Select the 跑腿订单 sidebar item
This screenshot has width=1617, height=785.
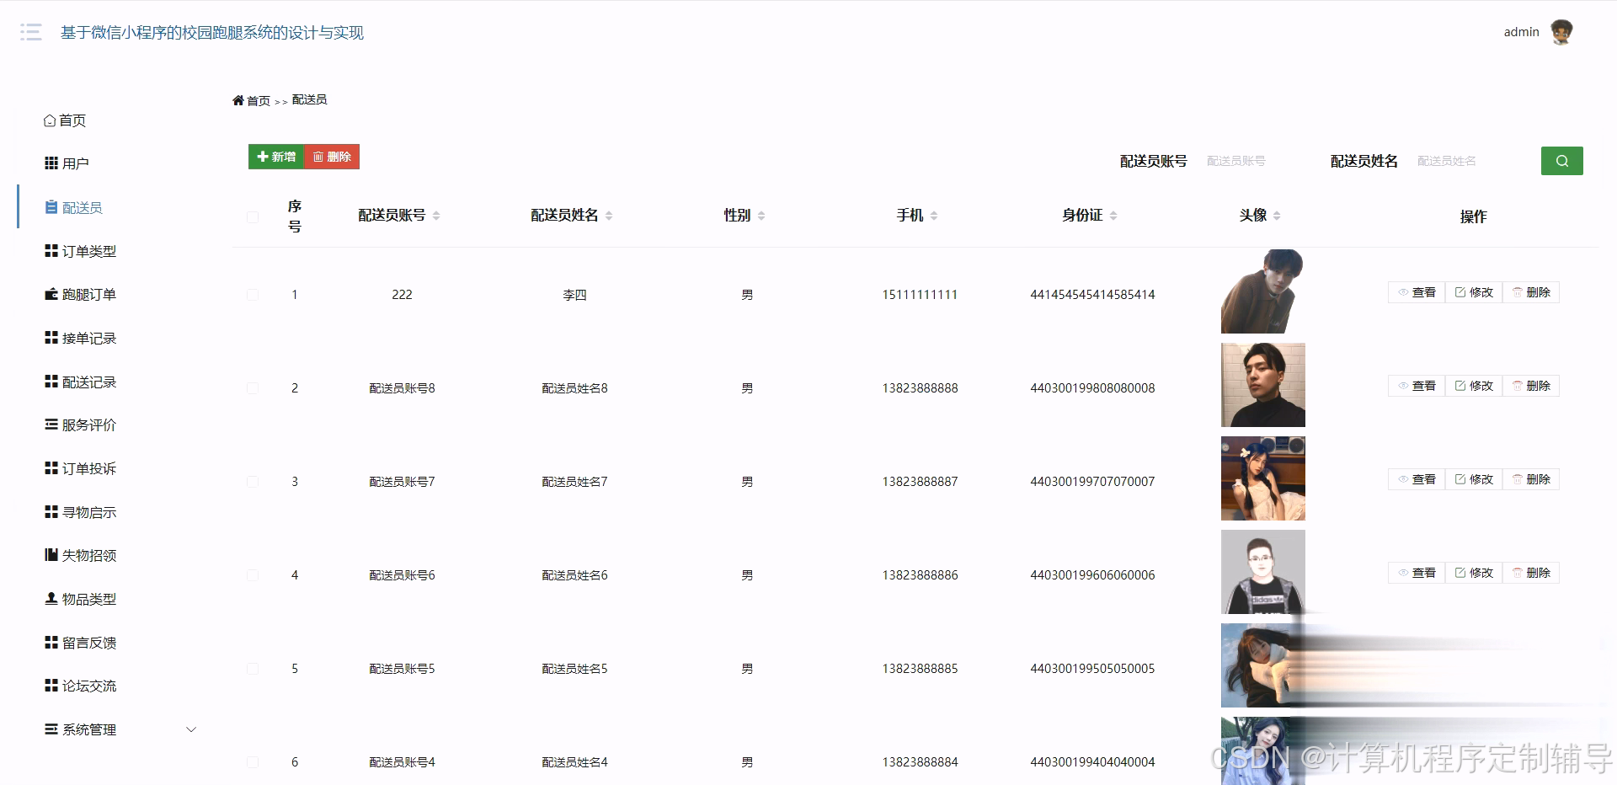coord(87,294)
